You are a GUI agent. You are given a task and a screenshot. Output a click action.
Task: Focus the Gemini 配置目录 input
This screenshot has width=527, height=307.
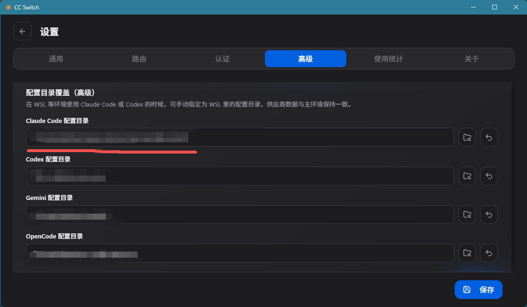click(240, 215)
